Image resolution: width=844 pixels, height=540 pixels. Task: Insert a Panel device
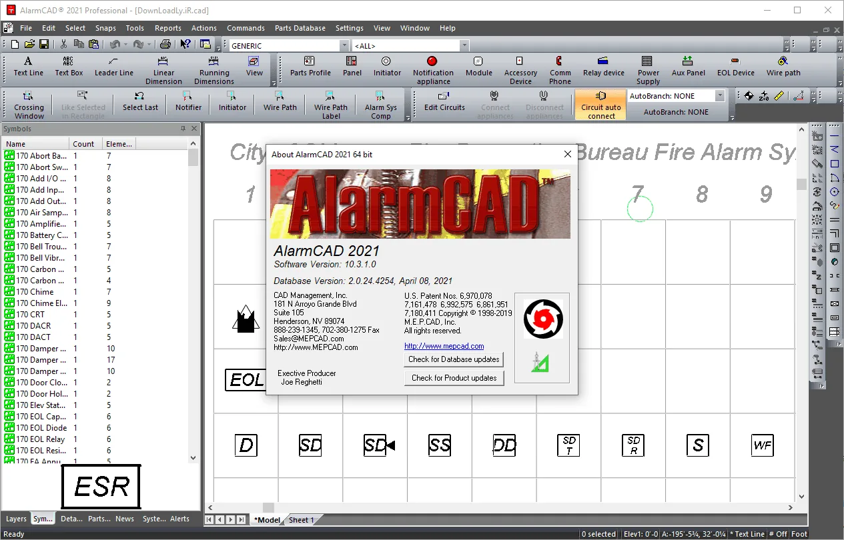pyautogui.click(x=352, y=66)
